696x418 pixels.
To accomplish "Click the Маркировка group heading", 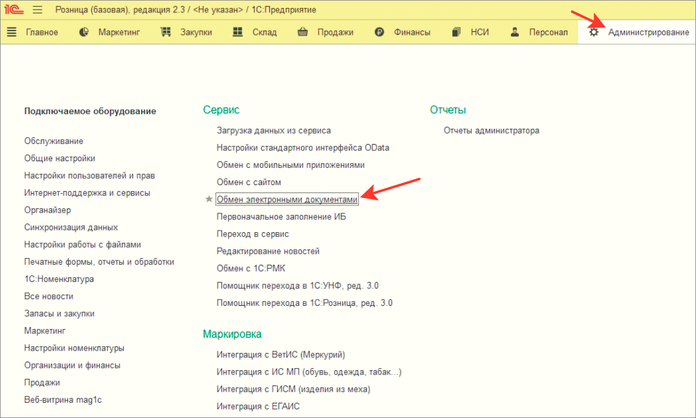I will [x=232, y=334].
